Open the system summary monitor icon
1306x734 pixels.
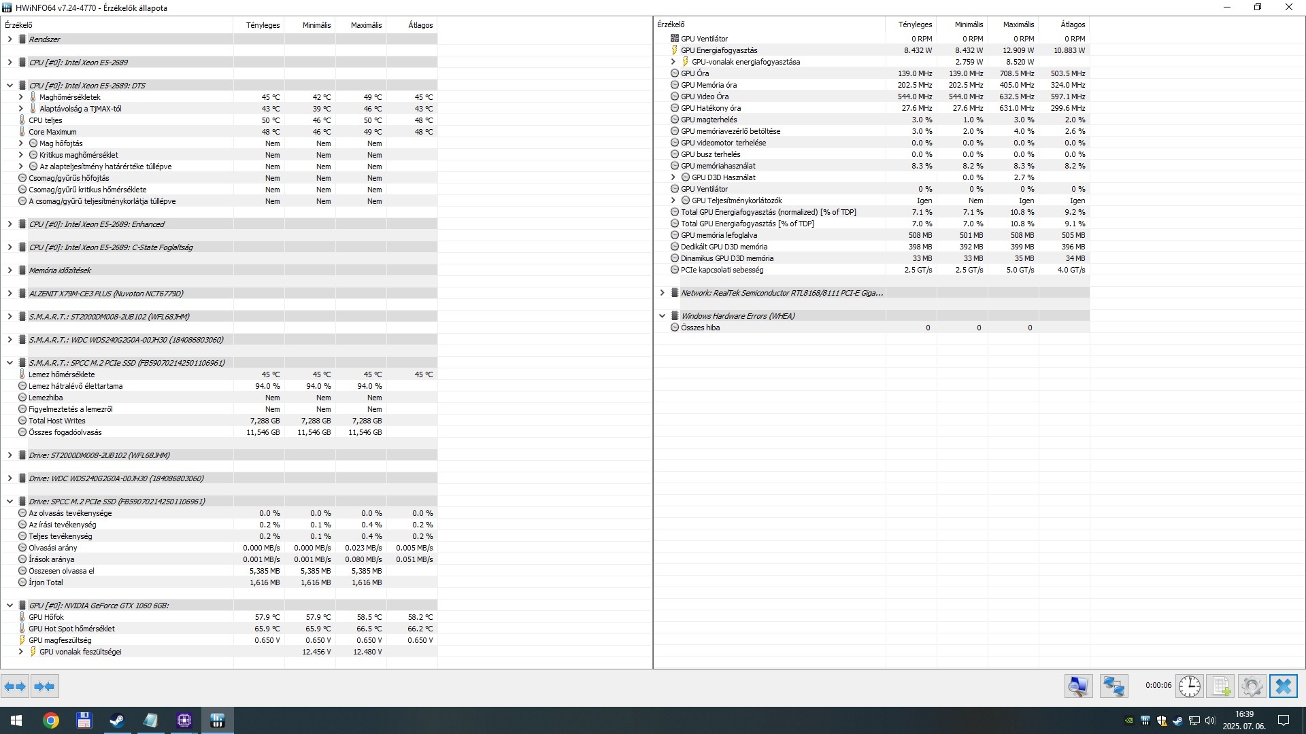1078,686
